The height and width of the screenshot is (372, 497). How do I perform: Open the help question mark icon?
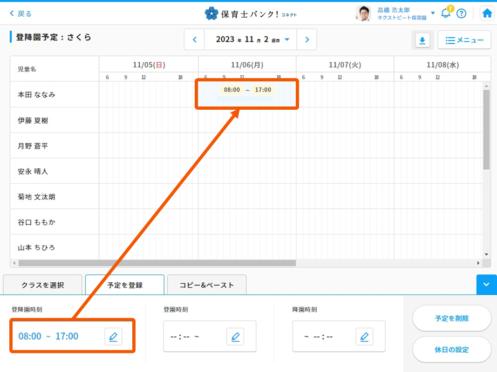pos(461,13)
